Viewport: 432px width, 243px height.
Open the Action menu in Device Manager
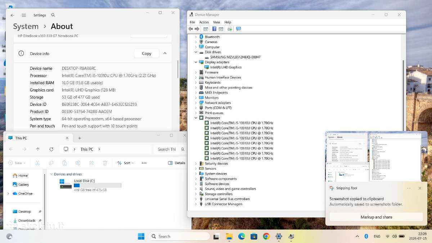(204, 22)
